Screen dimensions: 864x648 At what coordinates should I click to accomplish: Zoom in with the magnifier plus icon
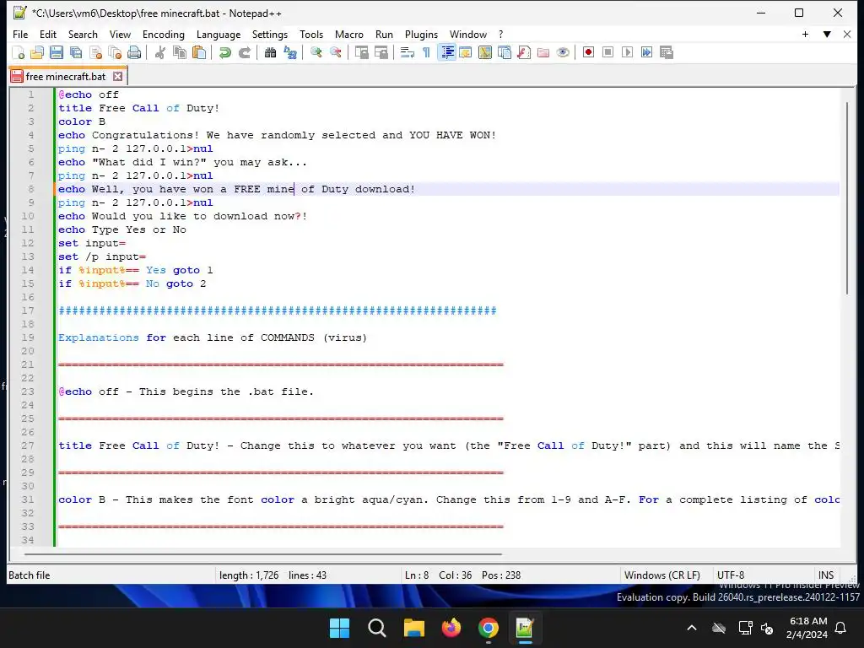point(316,52)
